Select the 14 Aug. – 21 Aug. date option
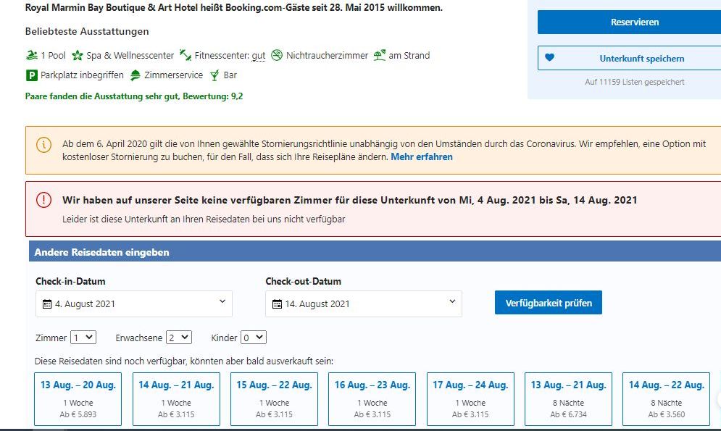This screenshot has height=431, width=721. [x=176, y=399]
